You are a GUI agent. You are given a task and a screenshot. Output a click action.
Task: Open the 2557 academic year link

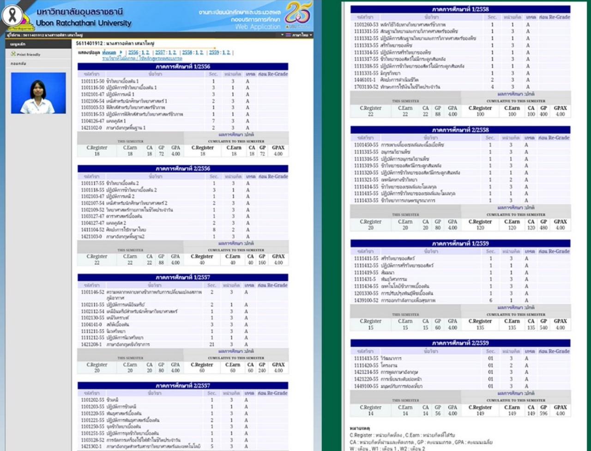(160, 53)
